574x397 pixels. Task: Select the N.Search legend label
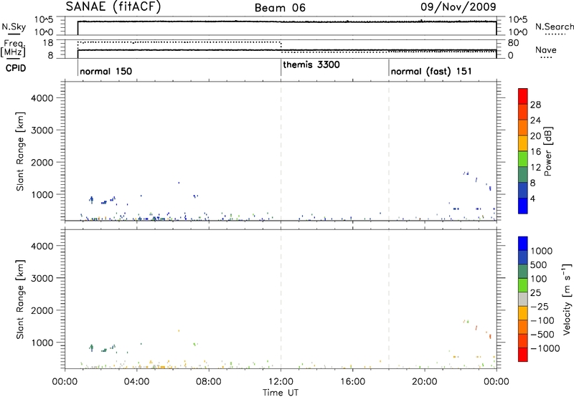tap(554, 27)
